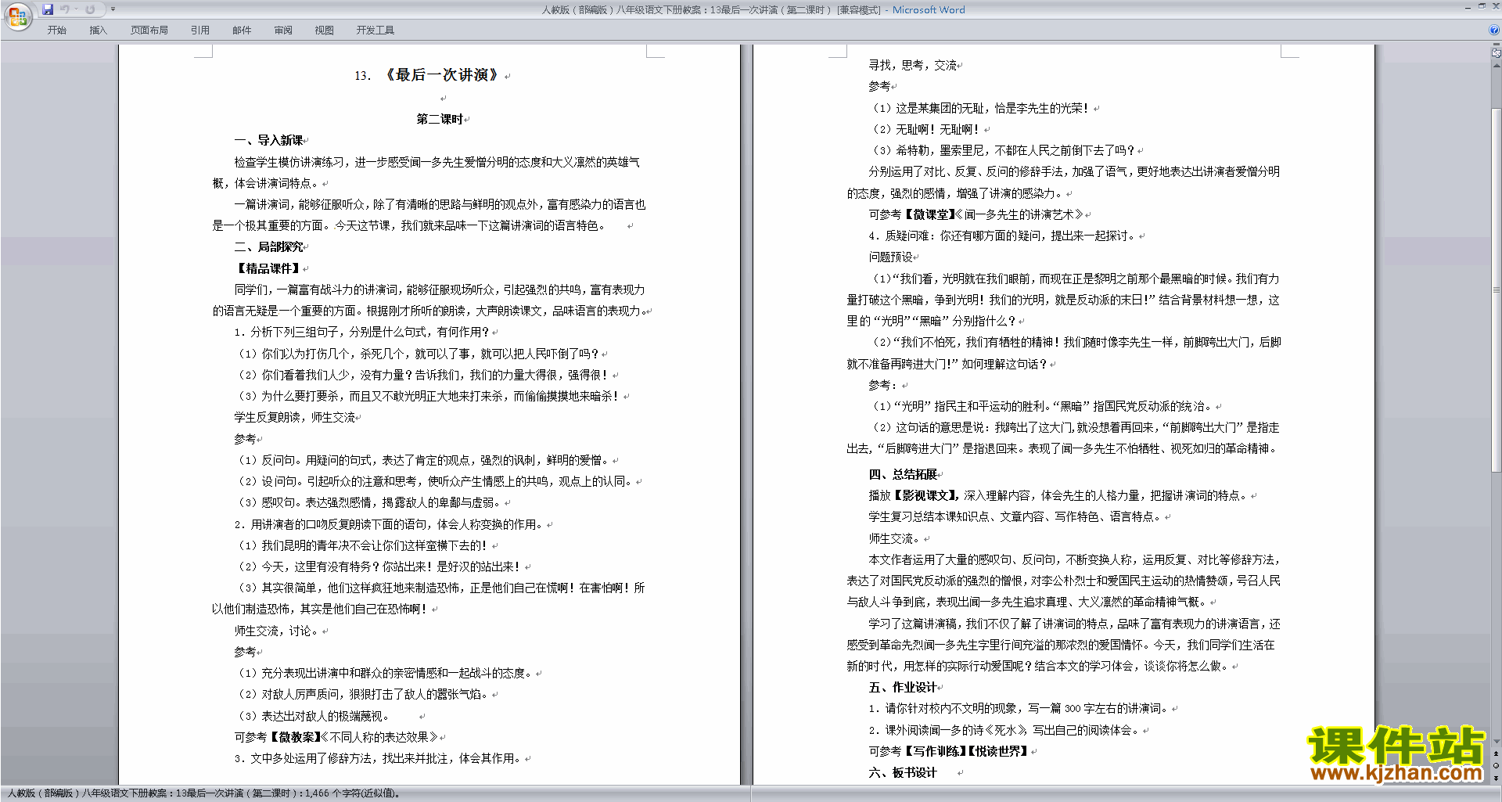This screenshot has height=802, width=1502.
Task: Click the line 师生交流，讨论。
Action: [x=278, y=631]
